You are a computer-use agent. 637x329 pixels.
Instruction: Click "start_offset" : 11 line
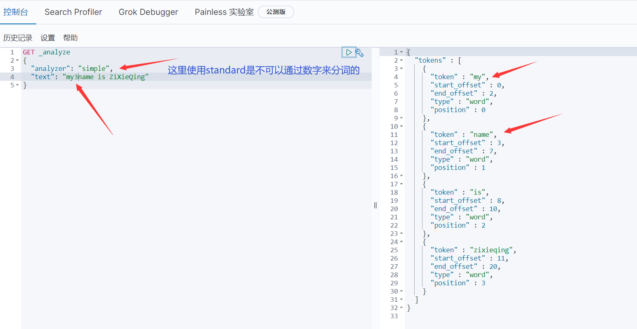469,258
